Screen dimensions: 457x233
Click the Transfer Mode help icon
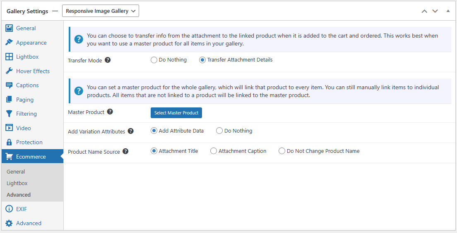tap(108, 60)
